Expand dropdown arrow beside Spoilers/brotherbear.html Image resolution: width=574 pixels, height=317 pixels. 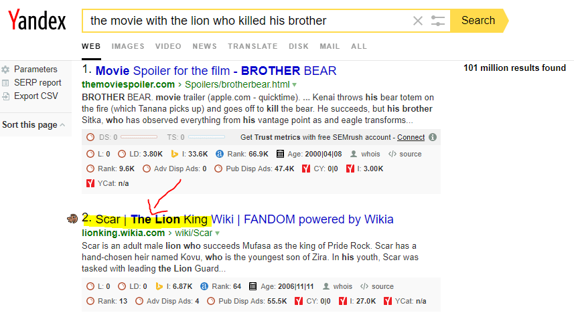point(294,85)
